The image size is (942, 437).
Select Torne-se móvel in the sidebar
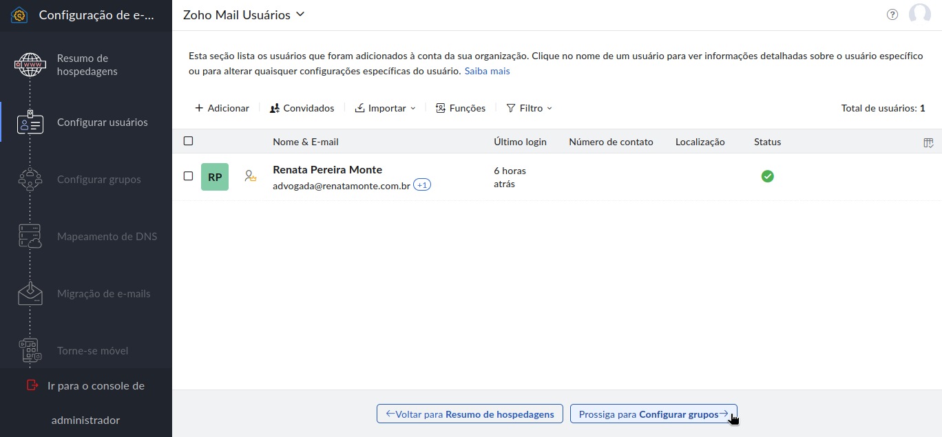pos(93,351)
